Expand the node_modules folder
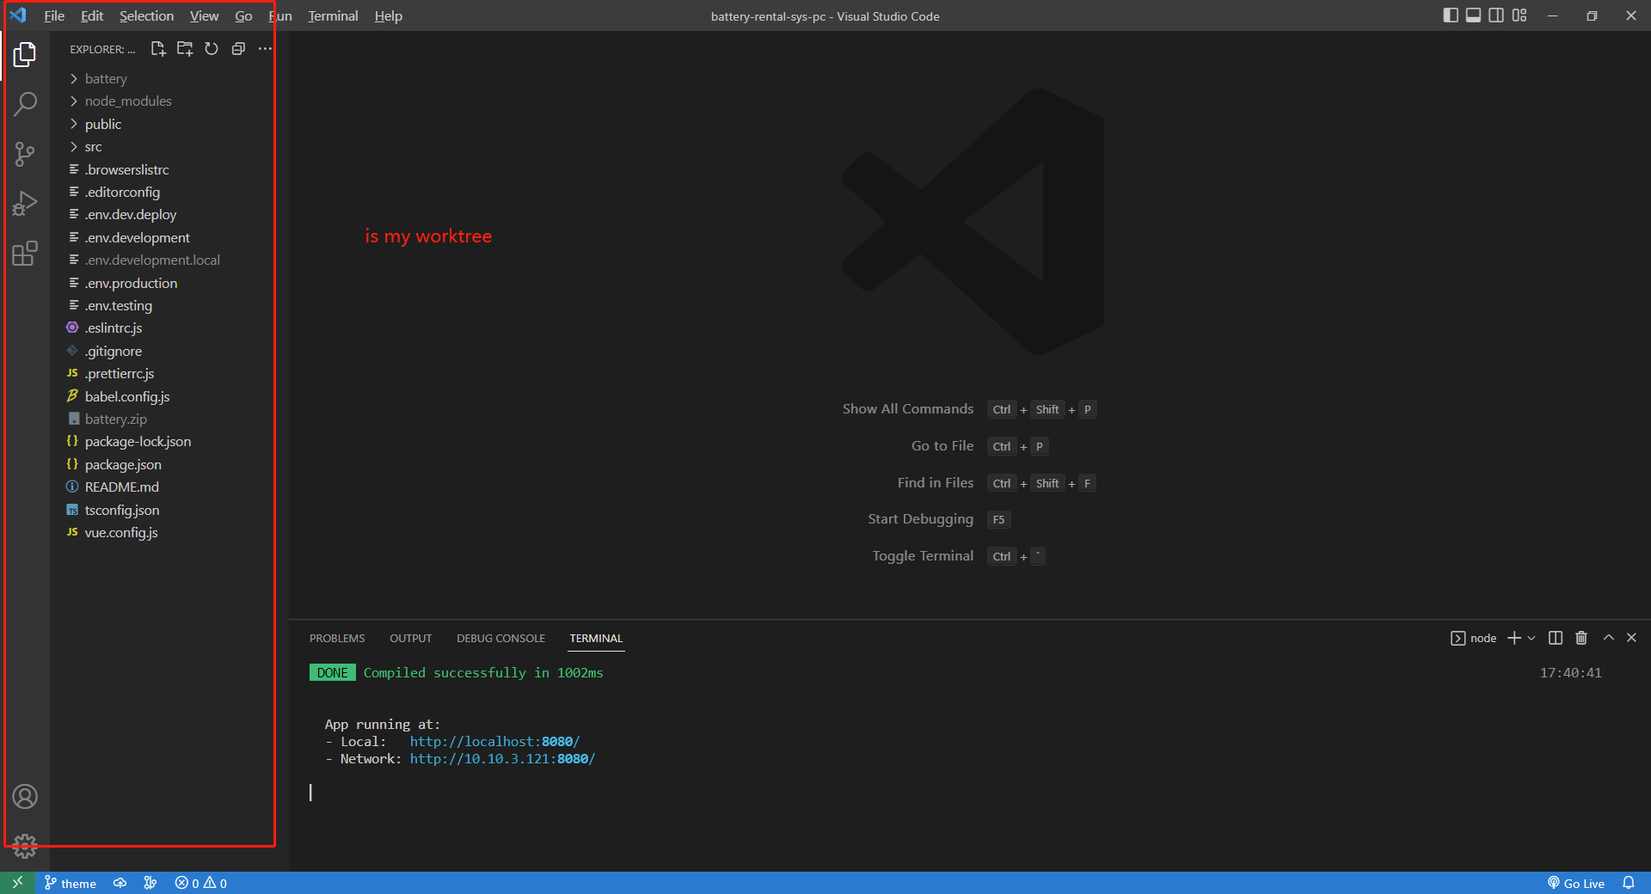 coord(127,101)
